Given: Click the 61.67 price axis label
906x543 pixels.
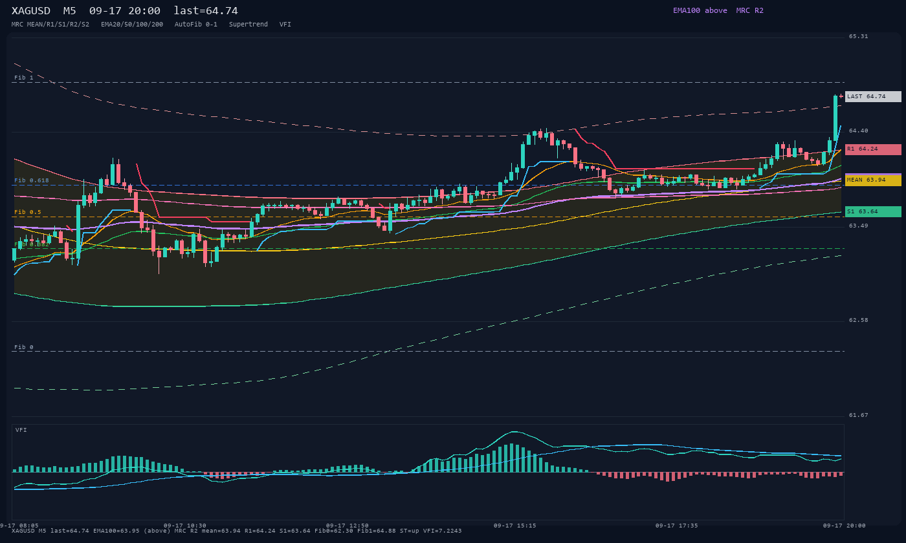Looking at the screenshot, I should tap(859, 415).
